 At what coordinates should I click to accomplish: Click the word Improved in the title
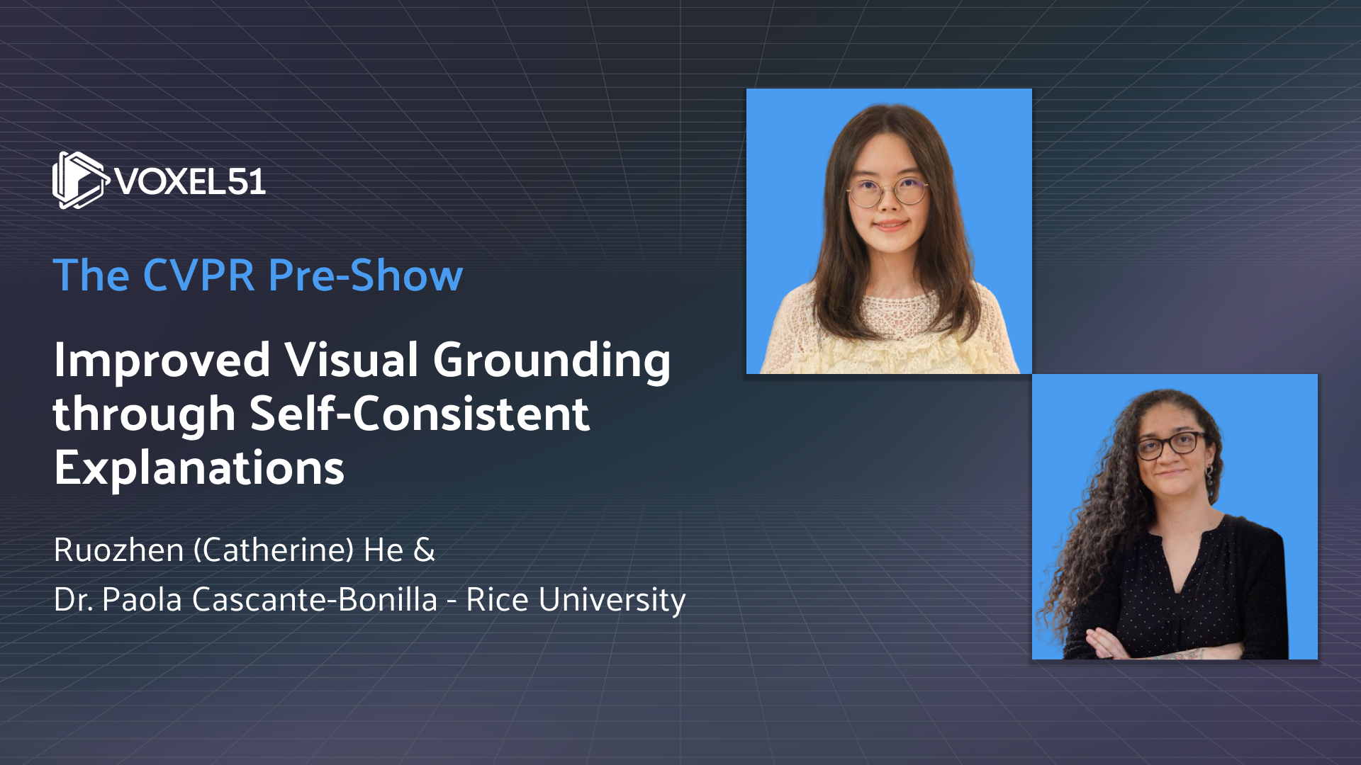pos(162,360)
